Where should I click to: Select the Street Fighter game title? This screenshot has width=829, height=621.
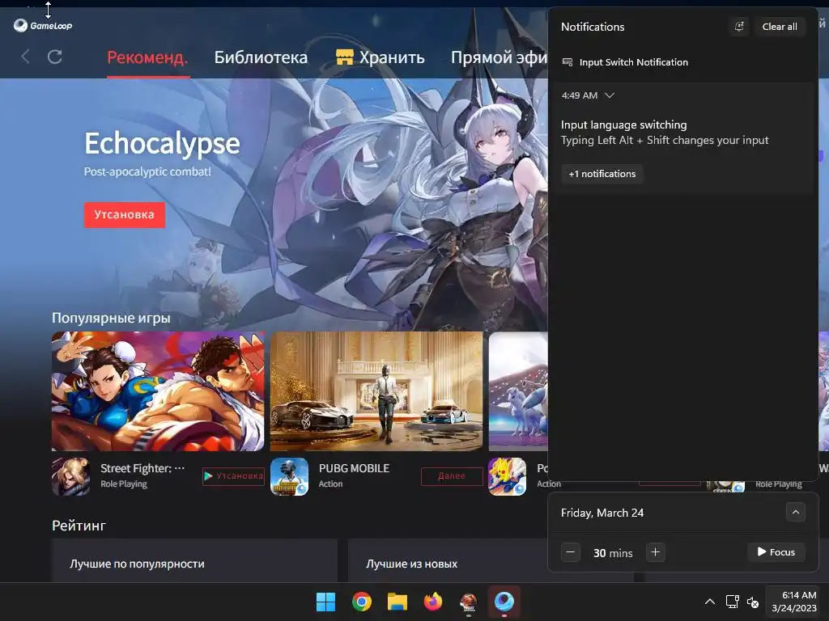coord(142,468)
